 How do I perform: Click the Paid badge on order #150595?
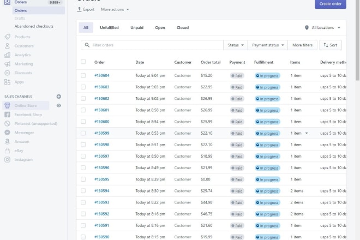237,179
